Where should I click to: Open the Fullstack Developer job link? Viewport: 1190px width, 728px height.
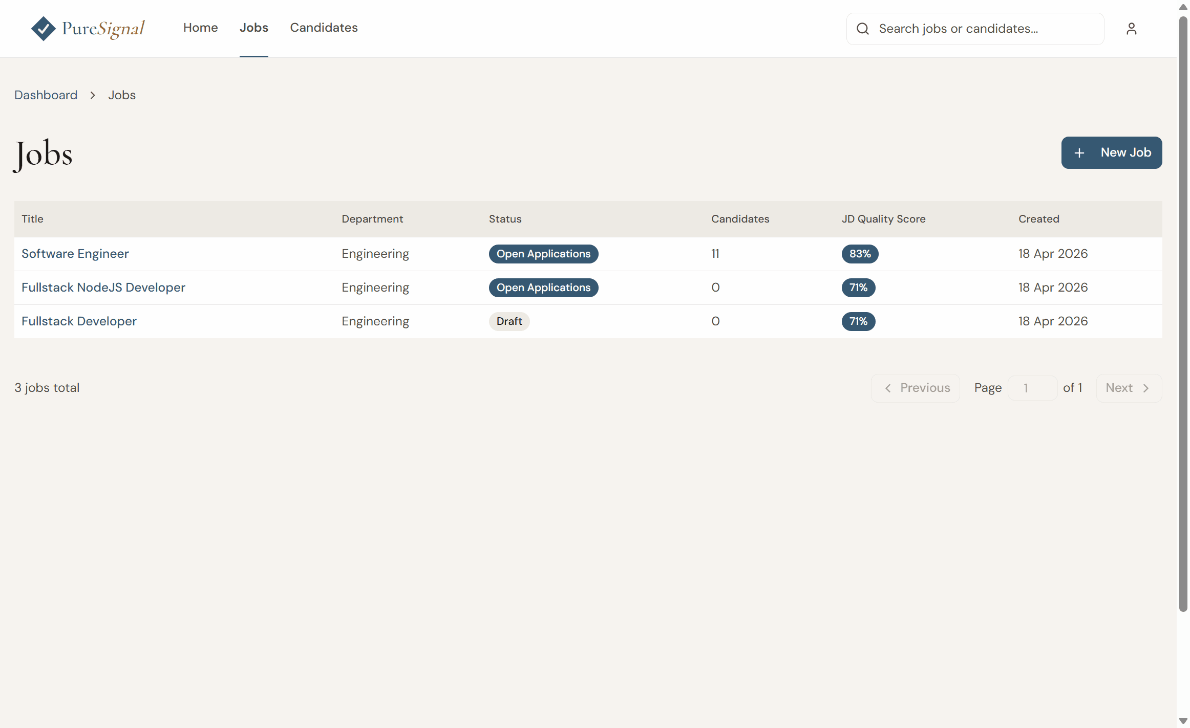pos(79,321)
